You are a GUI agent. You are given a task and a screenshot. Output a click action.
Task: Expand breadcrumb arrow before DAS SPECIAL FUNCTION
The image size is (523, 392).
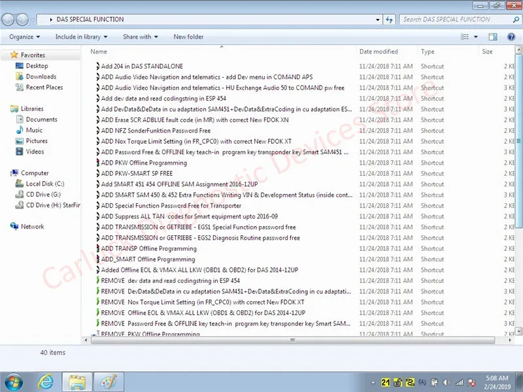coord(51,20)
